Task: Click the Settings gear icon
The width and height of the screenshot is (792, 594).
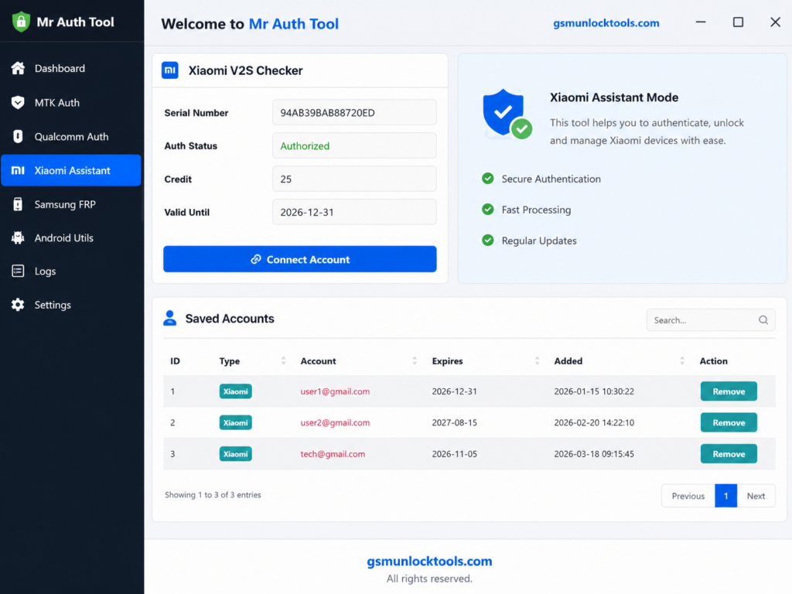Action: 19,305
